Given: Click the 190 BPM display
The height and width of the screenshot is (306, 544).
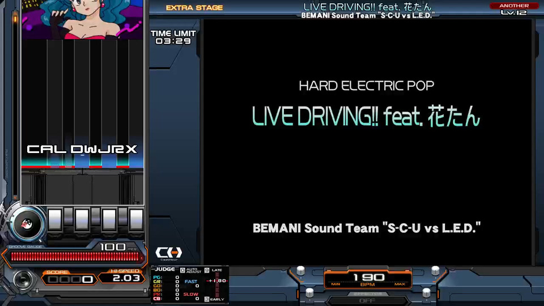Looking at the screenshot, I should pyautogui.click(x=368, y=279).
